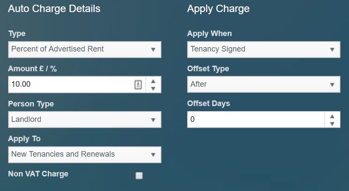Open the Apply To dropdown

tap(79, 155)
